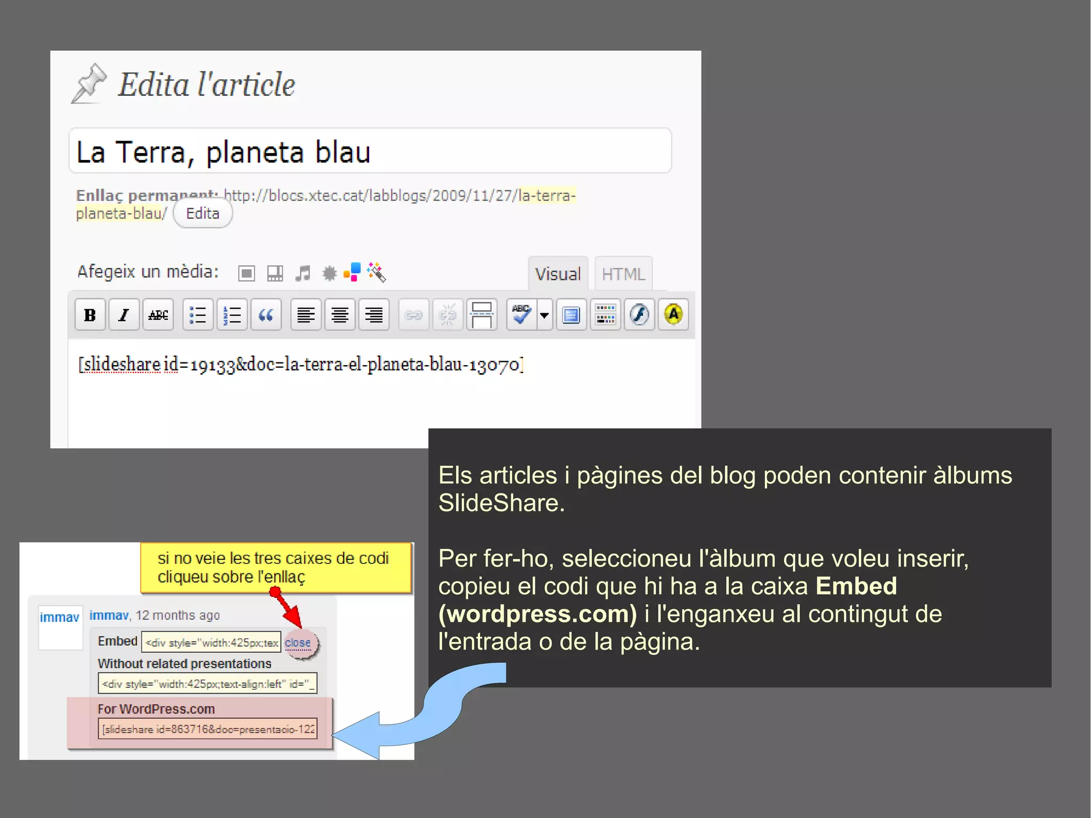Open the spellchecker language dropdown arrow

pos(544,315)
